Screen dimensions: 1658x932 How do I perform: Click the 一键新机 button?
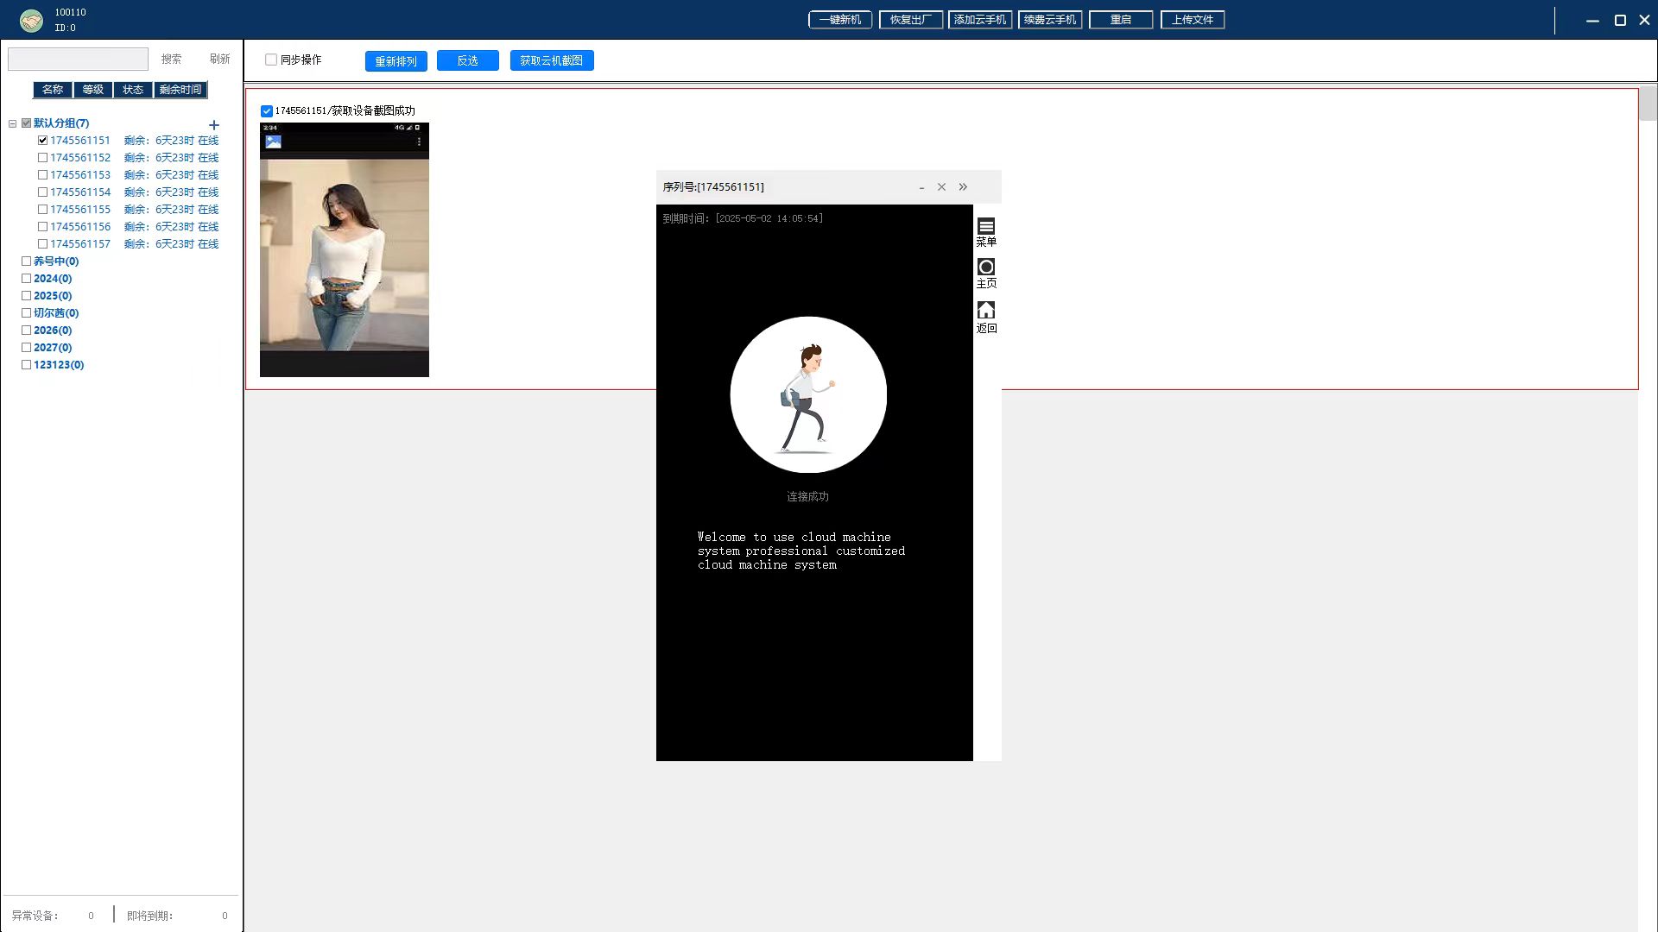[x=839, y=20]
